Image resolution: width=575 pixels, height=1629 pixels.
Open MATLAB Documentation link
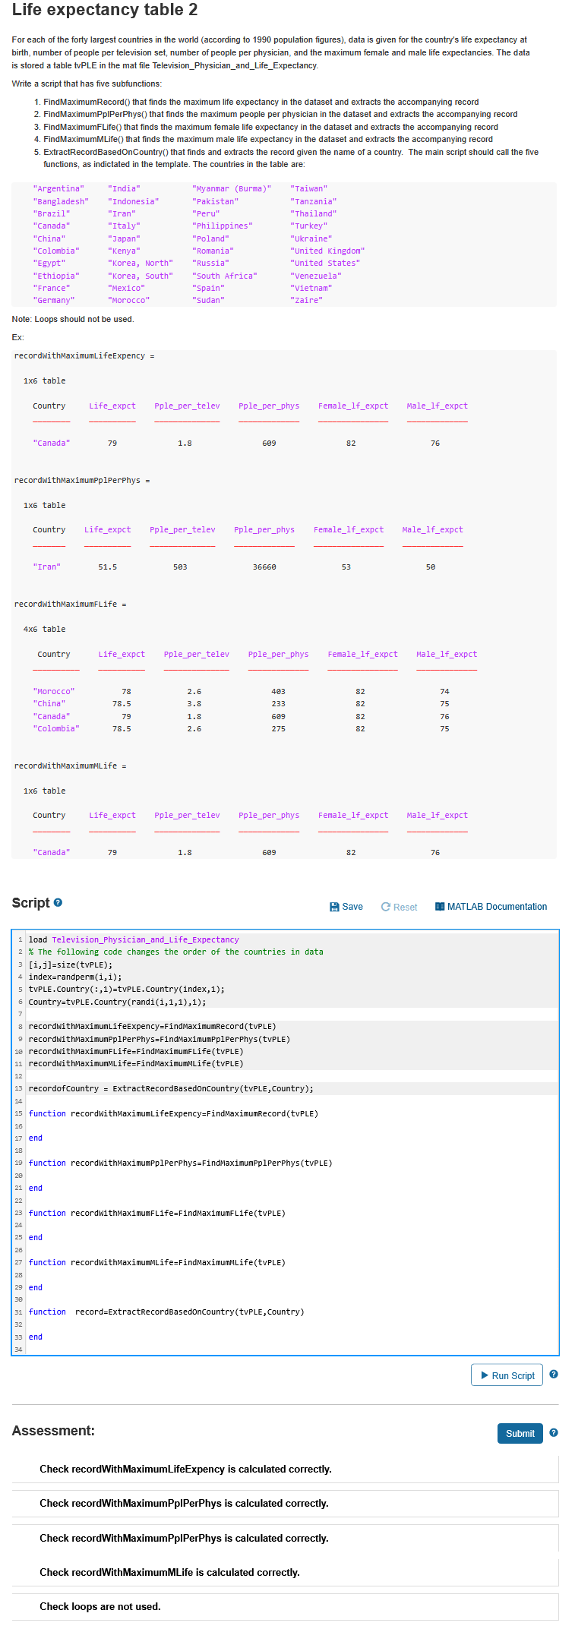click(491, 907)
